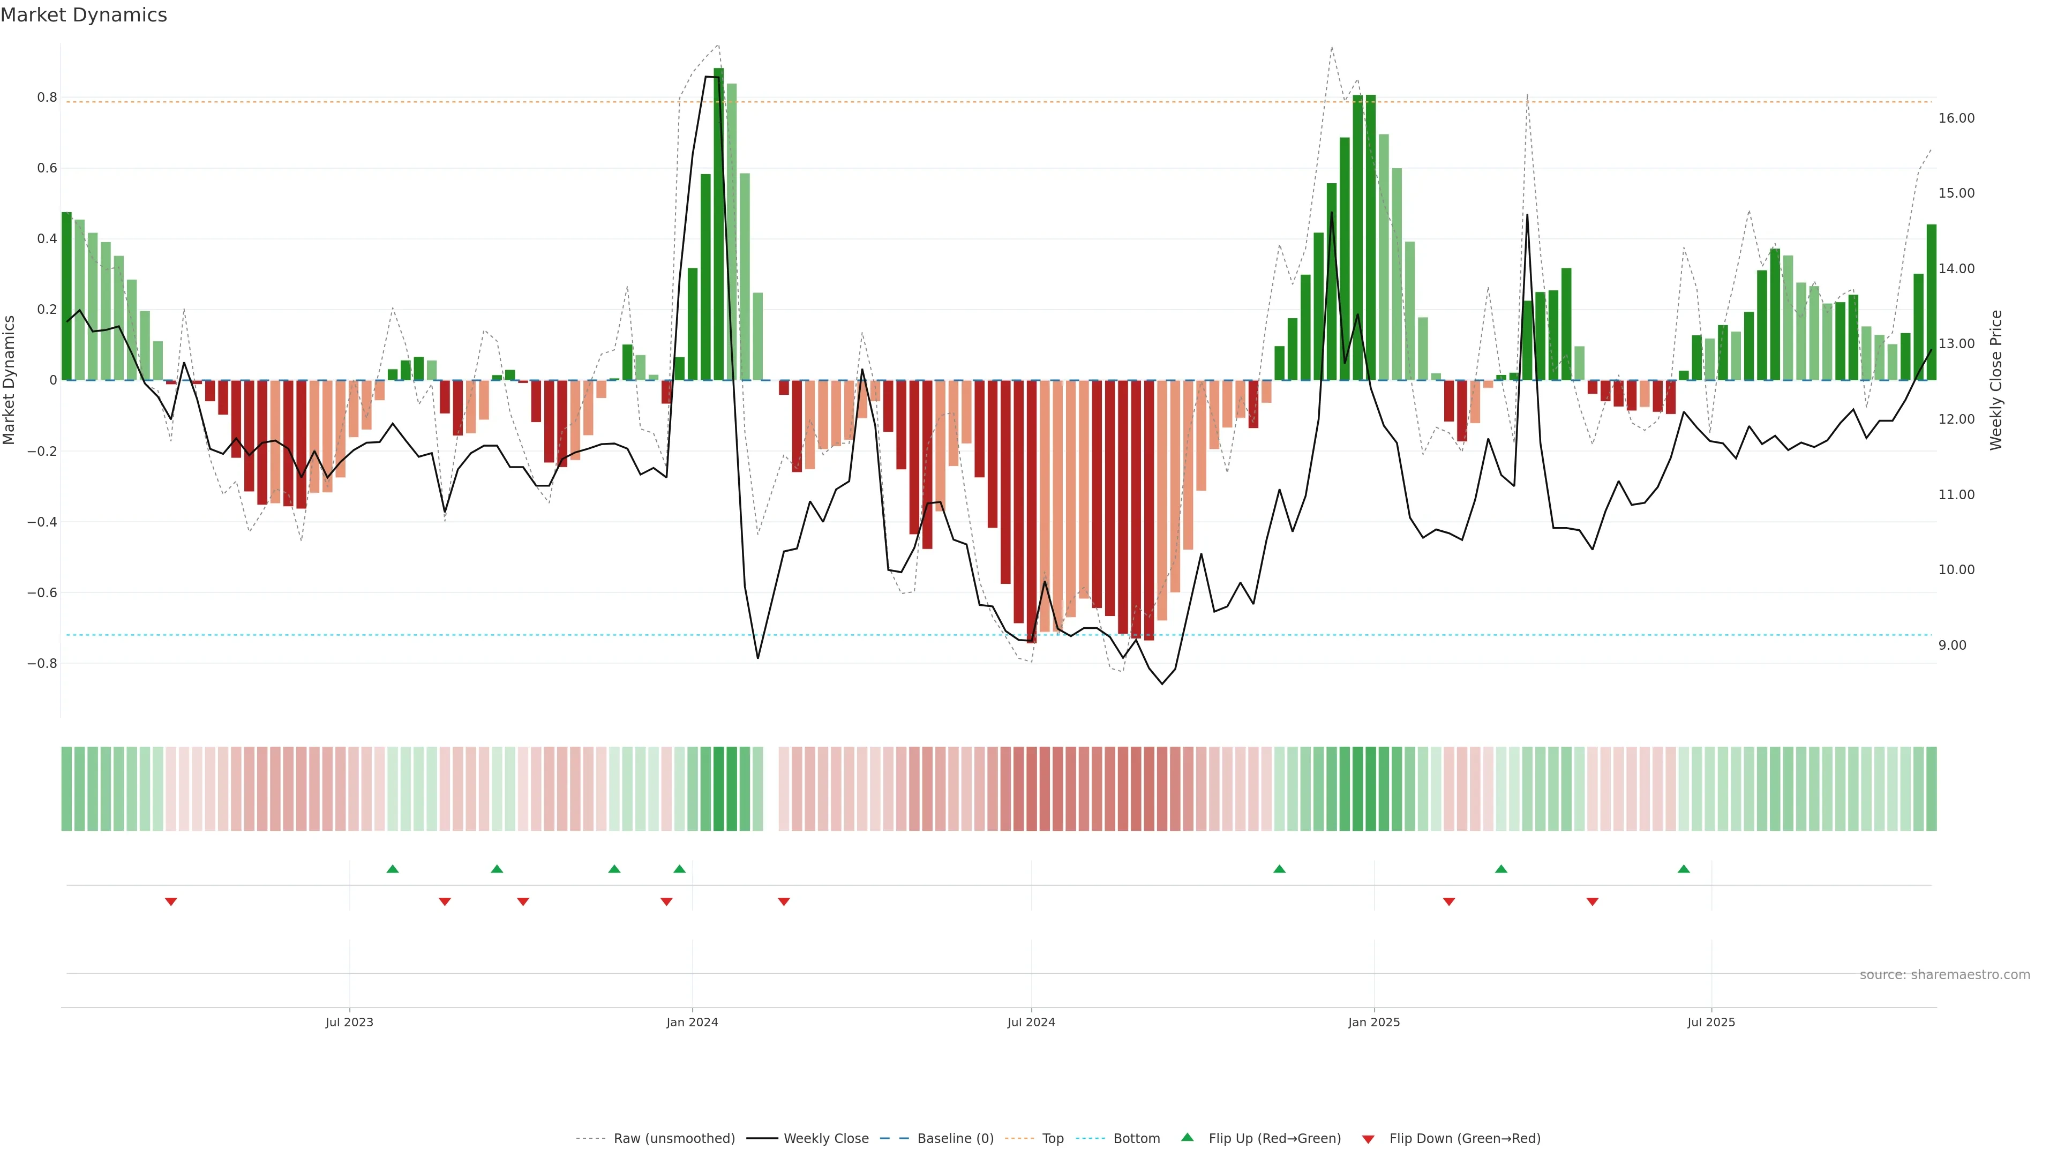Image resolution: width=2057 pixels, height=1157 pixels.
Task: Click the Flip Up green triangle legend icon
Action: (x=1187, y=1137)
